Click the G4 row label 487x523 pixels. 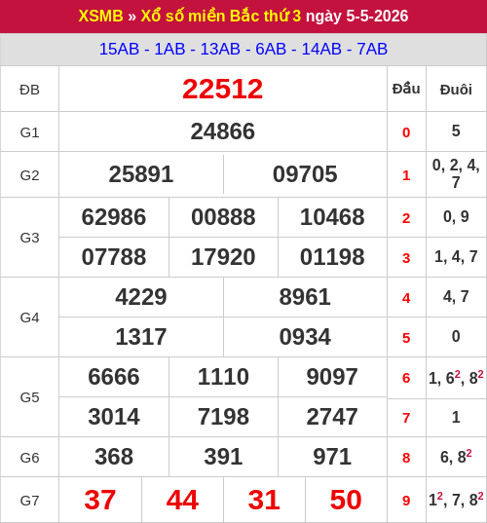point(29,318)
